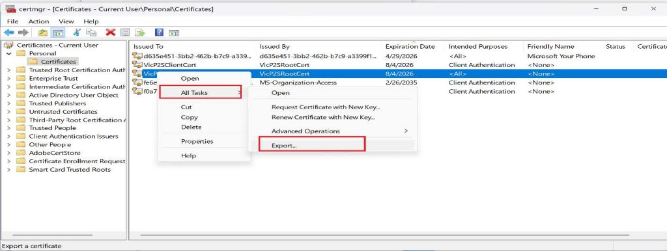Expand the Trusted People node
The width and height of the screenshot is (667, 251).
[x=9, y=128]
